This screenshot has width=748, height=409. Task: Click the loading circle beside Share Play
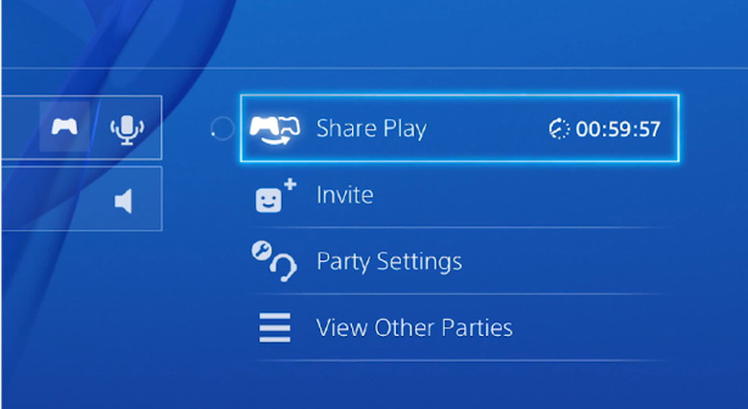click(222, 129)
